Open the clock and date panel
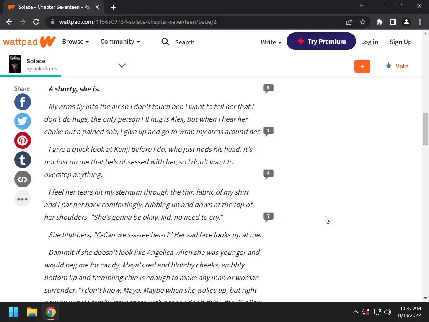 pyautogui.click(x=409, y=312)
